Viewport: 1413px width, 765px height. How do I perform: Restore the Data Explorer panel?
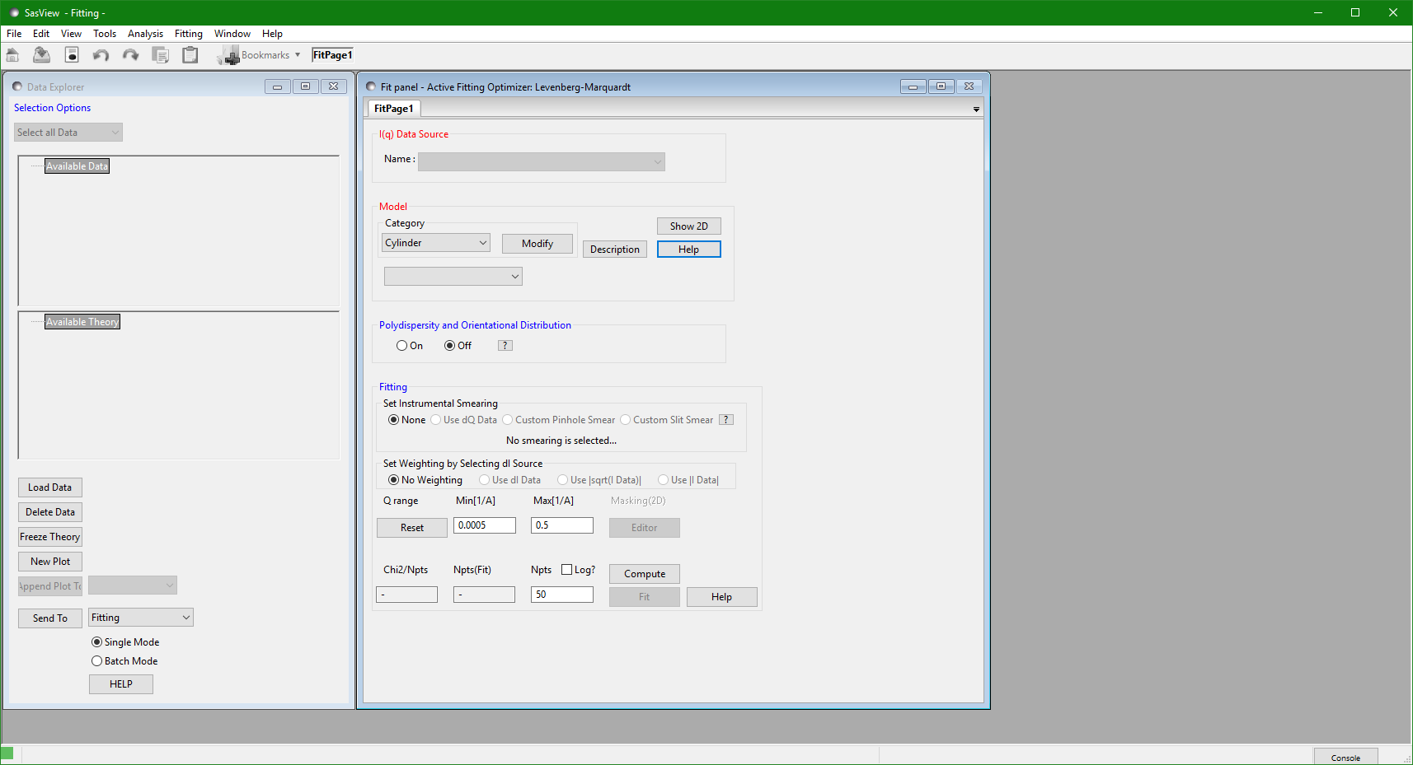point(305,86)
